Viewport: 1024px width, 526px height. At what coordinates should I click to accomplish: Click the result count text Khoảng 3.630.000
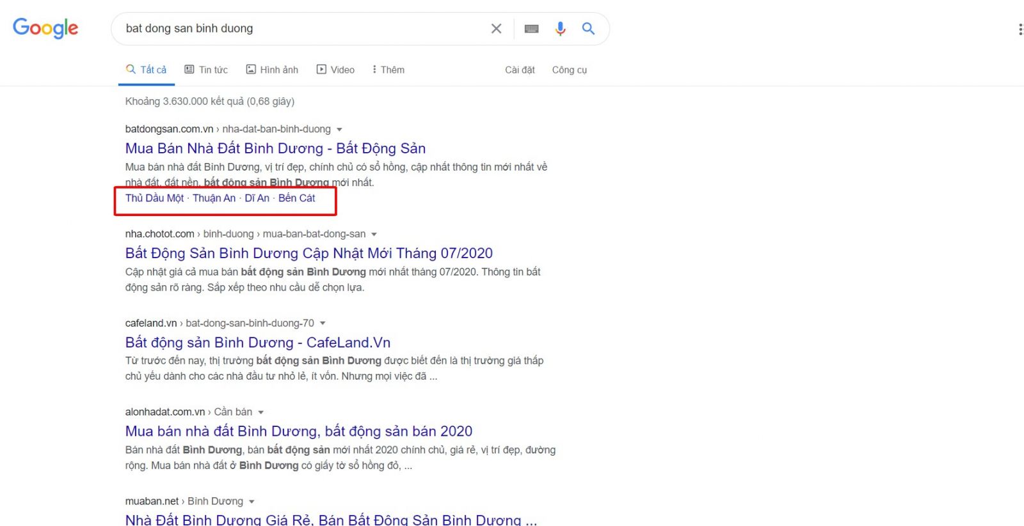point(209,101)
